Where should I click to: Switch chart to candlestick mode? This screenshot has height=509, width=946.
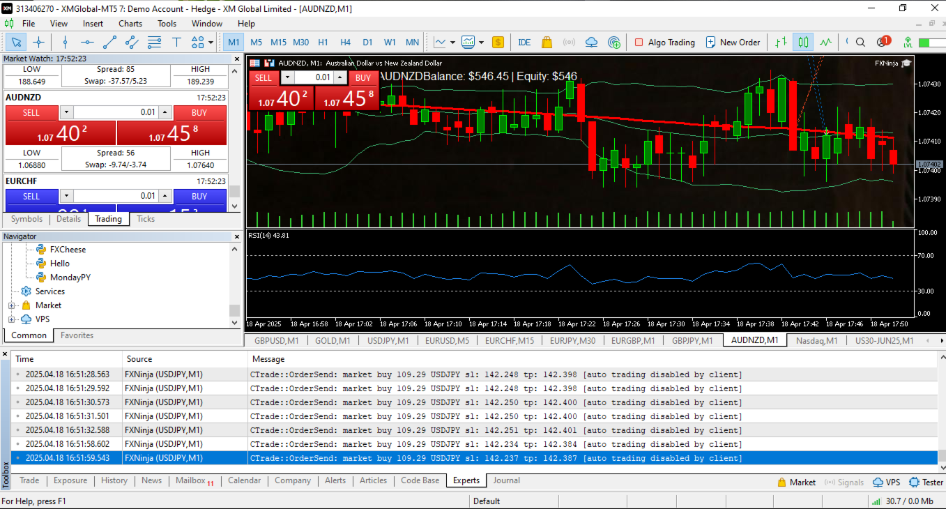coord(803,42)
